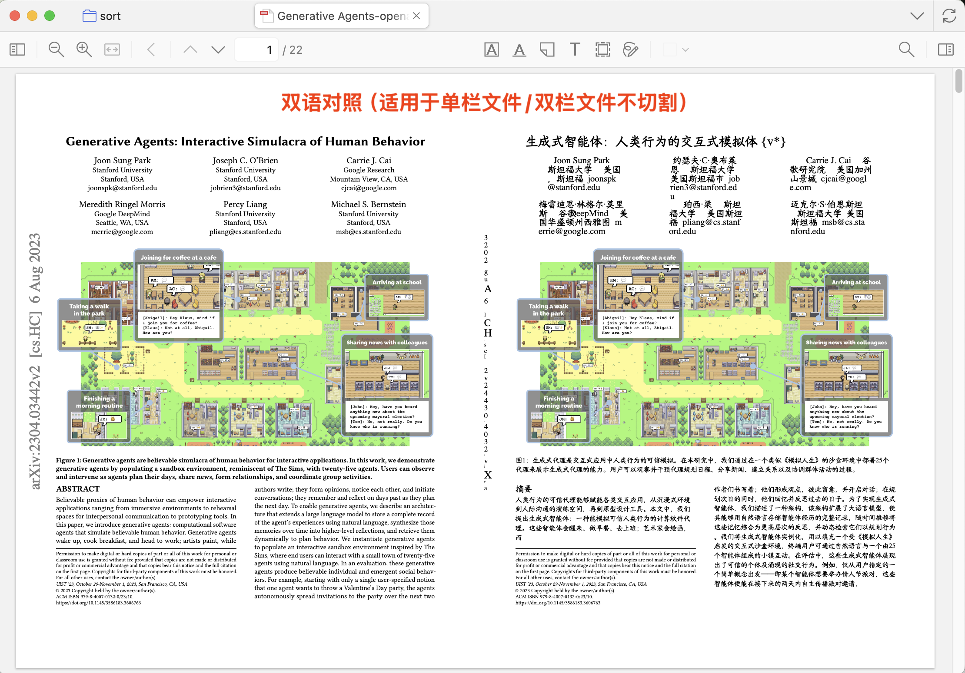Open the search in document
Viewport: 965px width, 673px height.
(x=906, y=49)
